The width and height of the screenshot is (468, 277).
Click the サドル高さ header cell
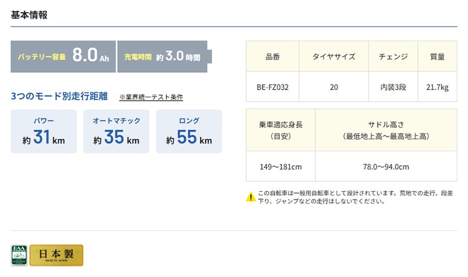click(386, 130)
